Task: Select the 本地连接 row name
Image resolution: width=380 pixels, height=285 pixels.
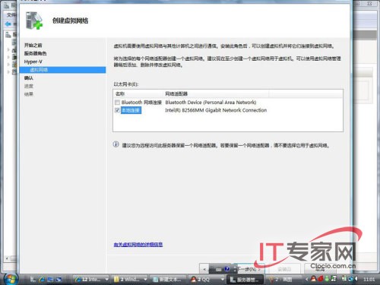Action: (131, 110)
